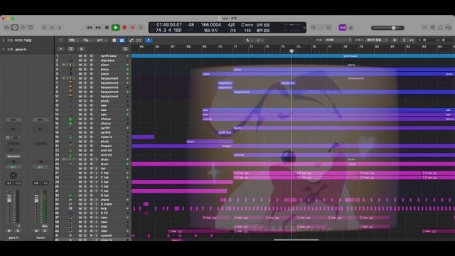Click the Global Solo S button

(x=81, y=49)
